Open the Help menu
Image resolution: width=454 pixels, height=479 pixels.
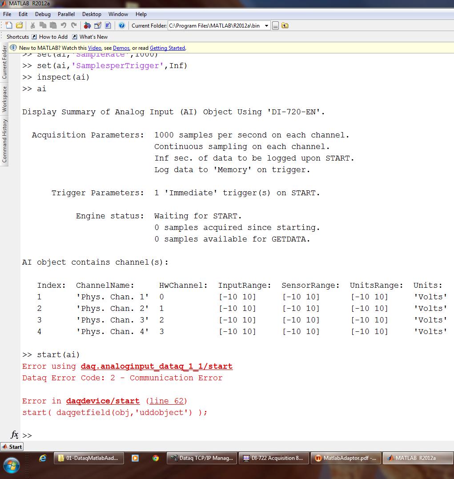[141, 14]
